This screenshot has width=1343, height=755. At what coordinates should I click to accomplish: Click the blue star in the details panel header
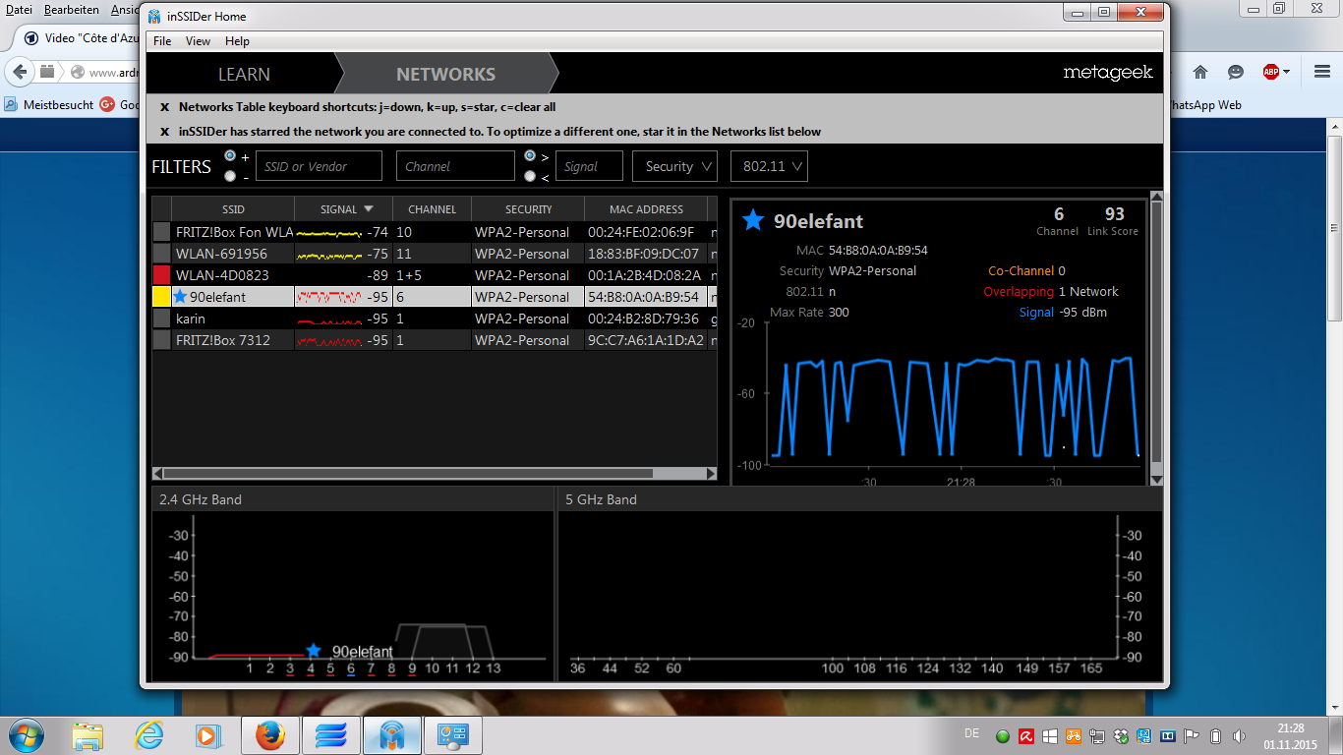pos(752,220)
